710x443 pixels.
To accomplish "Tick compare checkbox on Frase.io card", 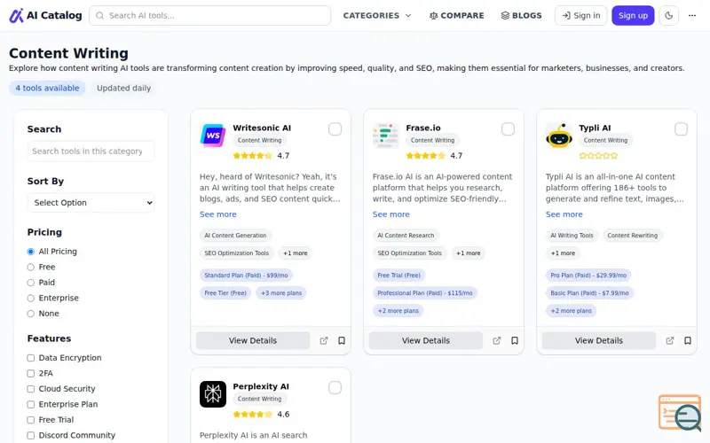I will coord(508,128).
